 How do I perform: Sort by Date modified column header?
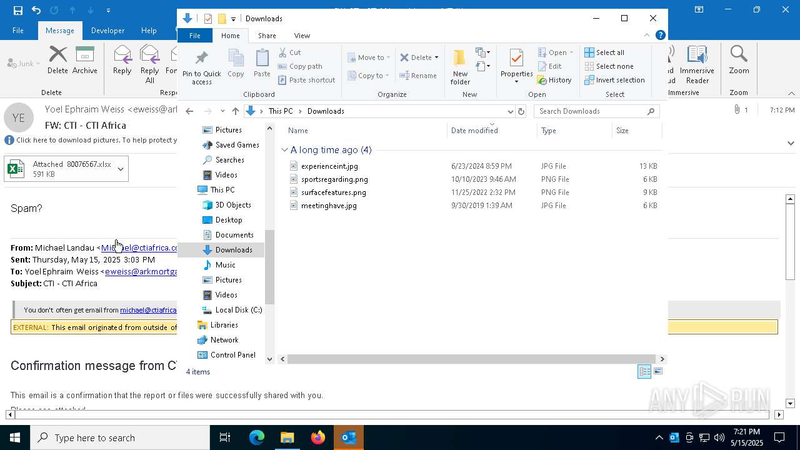492,130
